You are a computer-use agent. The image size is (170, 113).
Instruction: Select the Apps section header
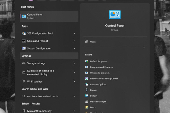[x=25, y=26]
